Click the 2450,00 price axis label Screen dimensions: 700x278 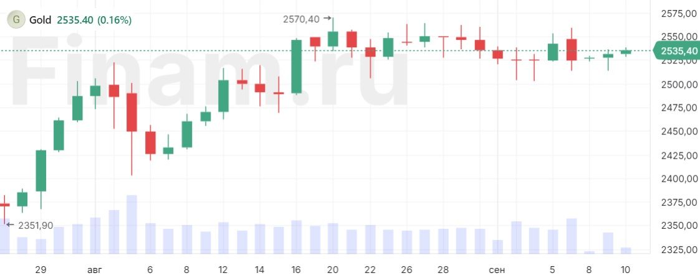click(x=680, y=132)
